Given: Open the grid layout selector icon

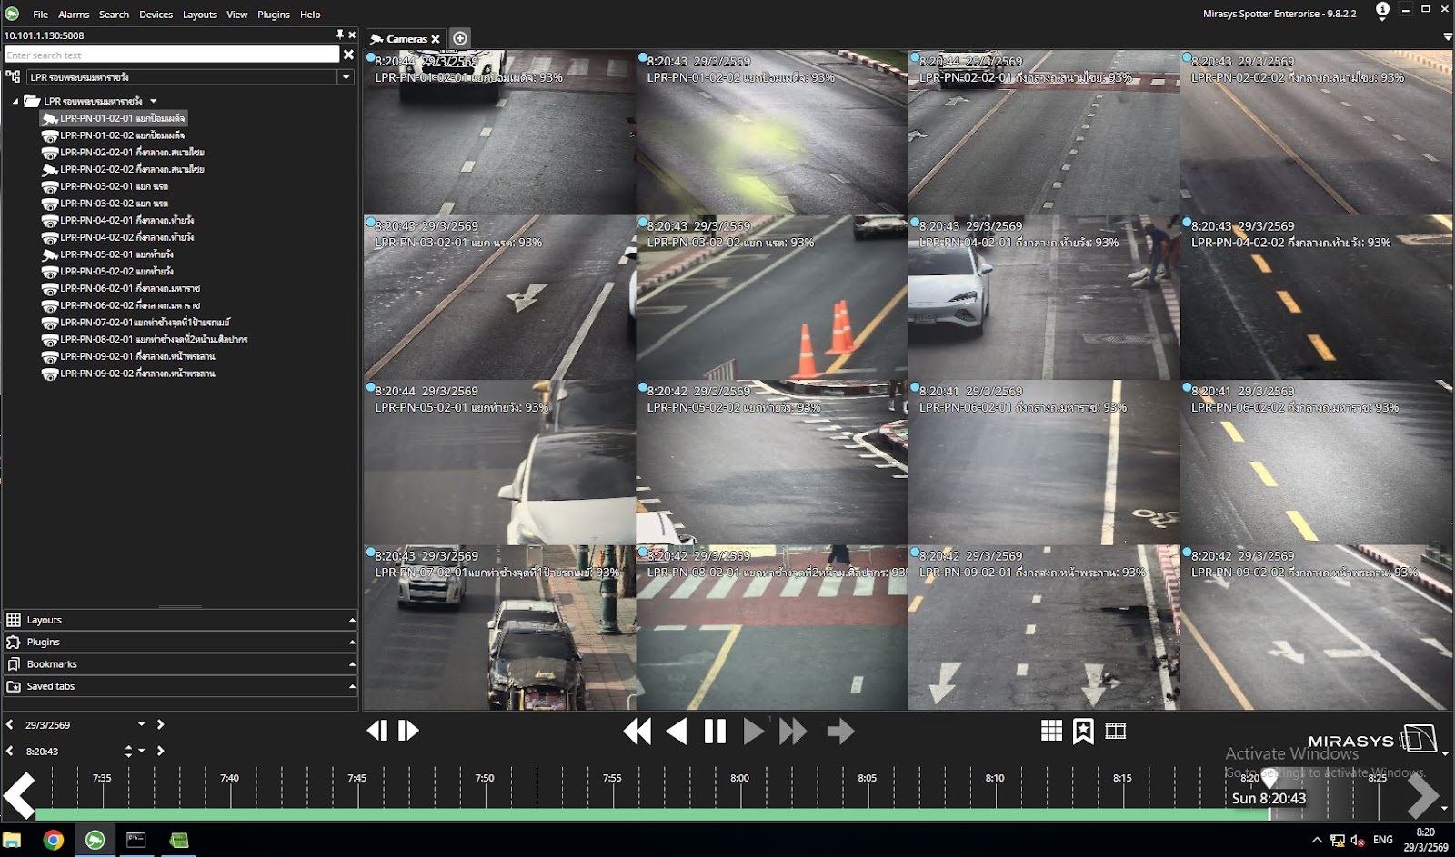Looking at the screenshot, I should tap(1051, 731).
